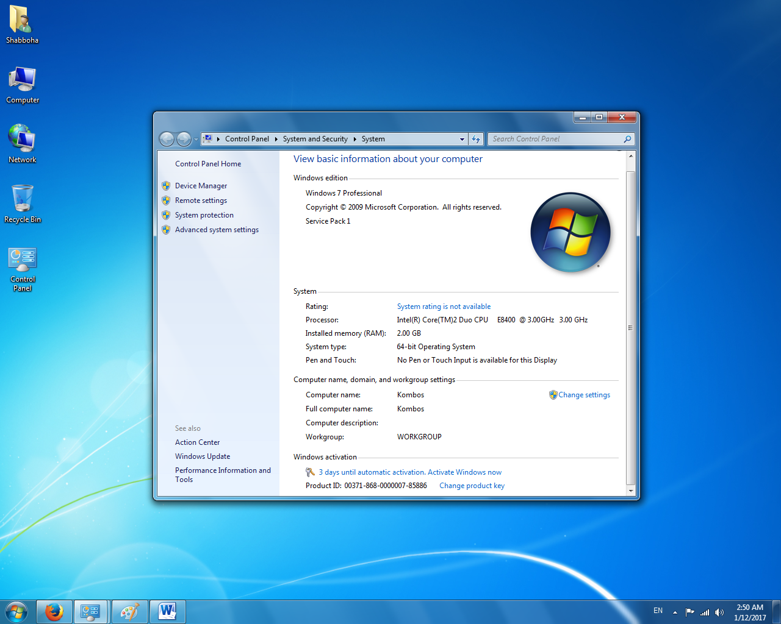Click the 2.00 GB memory value
Image resolution: width=781 pixels, height=624 pixels.
click(x=409, y=333)
